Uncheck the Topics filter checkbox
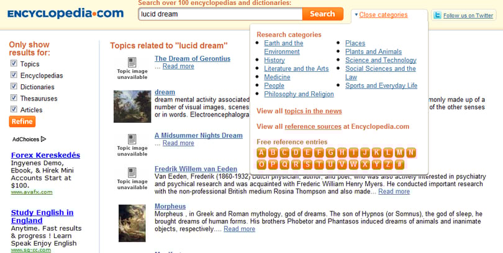The image size is (503, 253). (x=14, y=63)
